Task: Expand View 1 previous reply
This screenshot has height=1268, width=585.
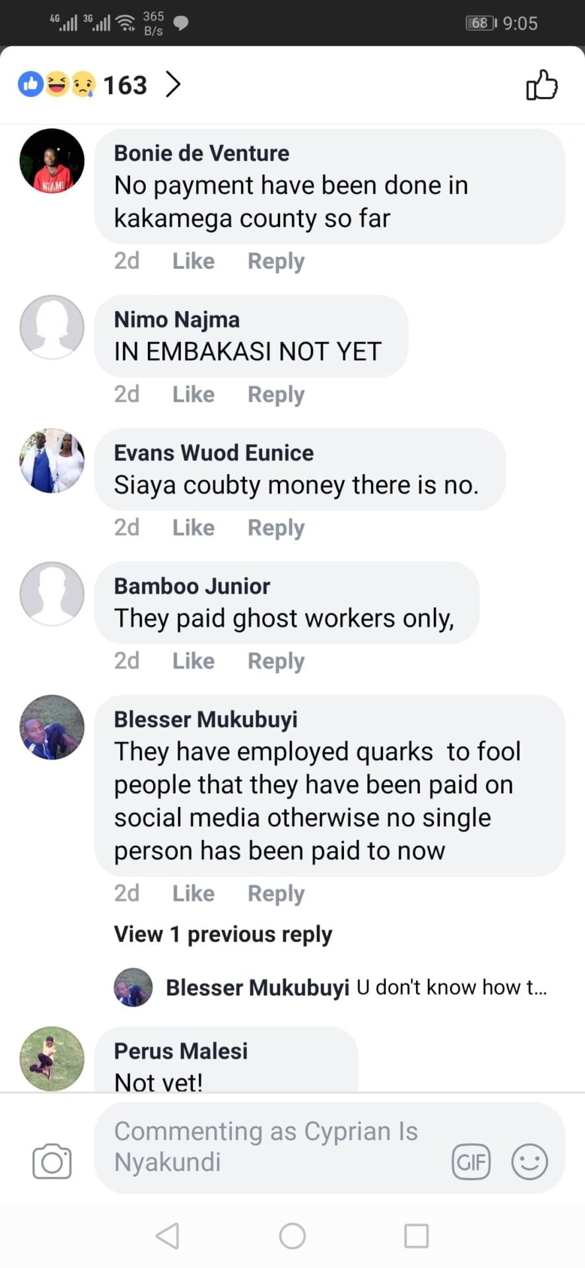Action: [x=223, y=934]
